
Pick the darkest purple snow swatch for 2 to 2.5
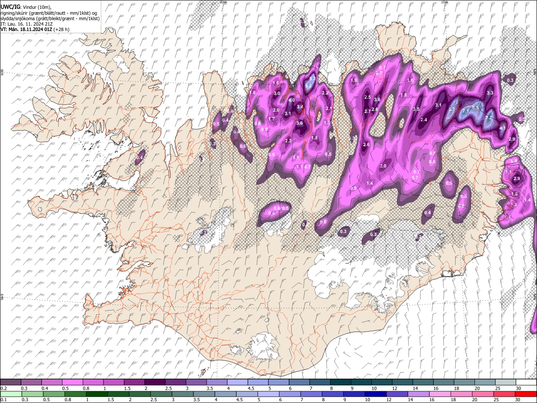point(154,382)
